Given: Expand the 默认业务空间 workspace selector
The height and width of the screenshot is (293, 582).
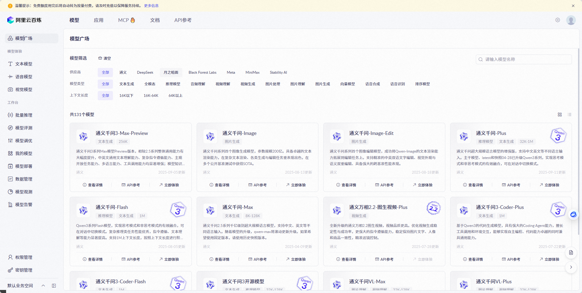Looking at the screenshot, I should tap(26, 286).
